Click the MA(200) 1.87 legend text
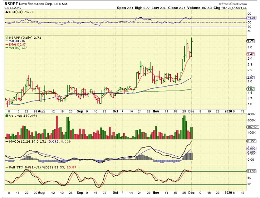260x198 pixels. click(x=18, y=48)
